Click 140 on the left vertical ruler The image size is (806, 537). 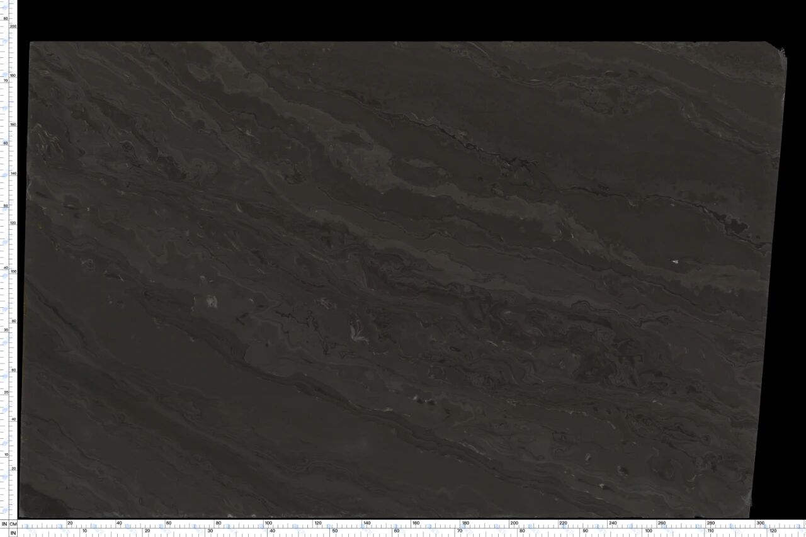(x=13, y=174)
